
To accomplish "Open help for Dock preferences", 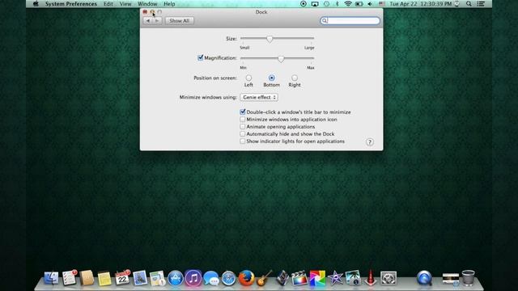I will pyautogui.click(x=370, y=142).
